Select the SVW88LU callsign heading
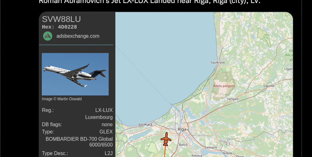Viewport: 312px width, 157px height. pos(61,19)
